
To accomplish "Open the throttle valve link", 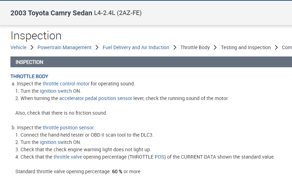I will click(x=68, y=157).
